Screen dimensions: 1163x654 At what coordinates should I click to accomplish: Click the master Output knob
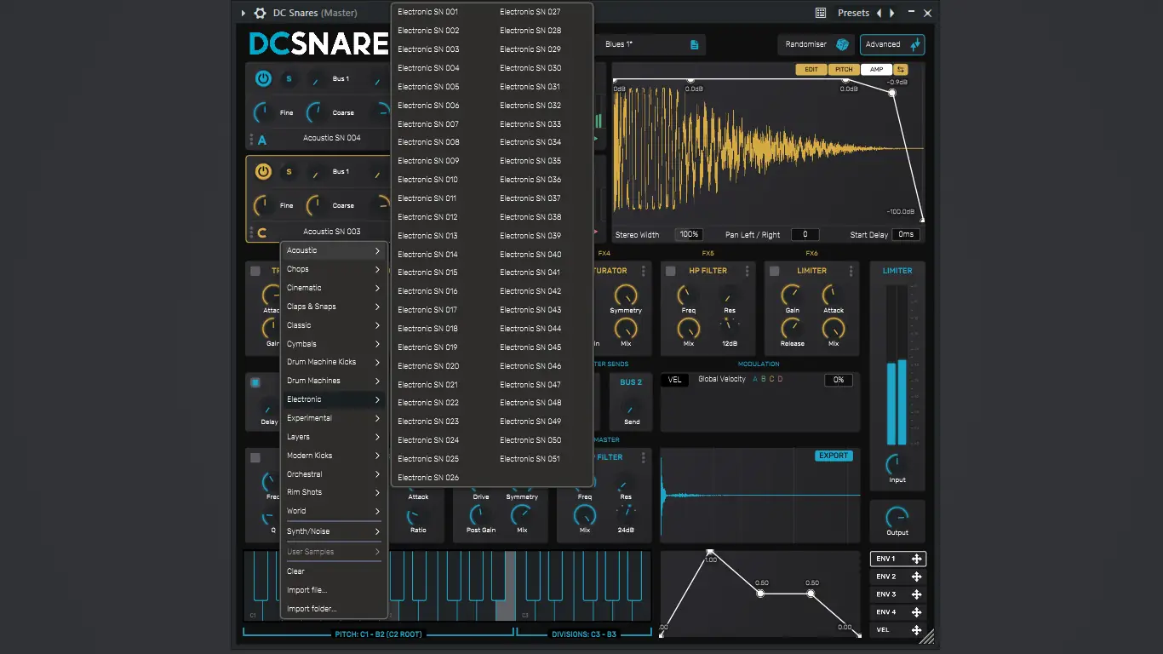tap(897, 517)
